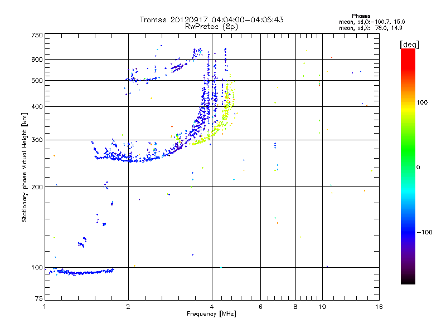Image resolution: width=446 pixels, height=334 pixels.
Task: Click the "6" frequency tick label
Action: 260,307
